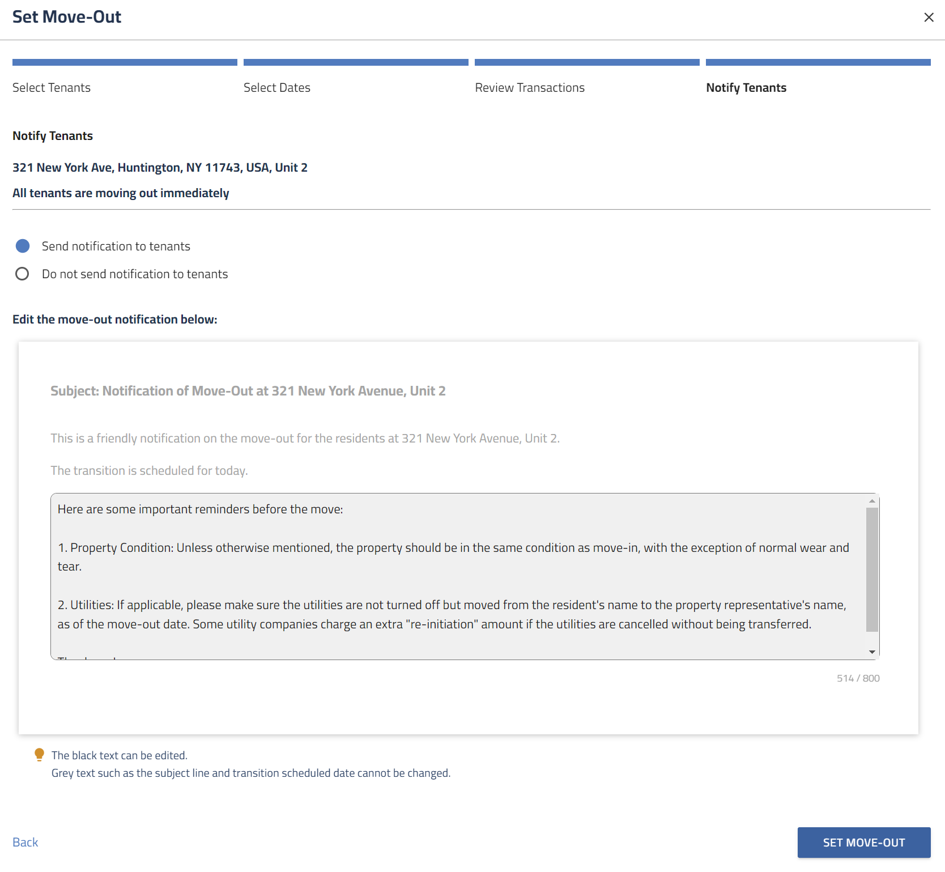
Task: Click the '514 / 800' character count
Action: point(858,678)
